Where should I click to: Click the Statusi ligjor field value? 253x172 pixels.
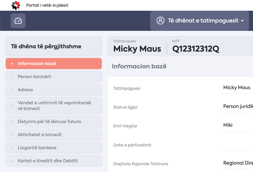237,107
